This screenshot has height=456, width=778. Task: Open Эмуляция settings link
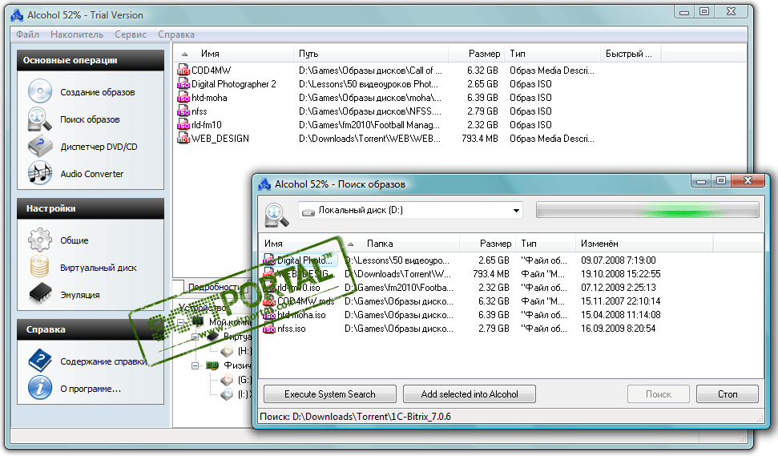pyautogui.click(x=80, y=295)
